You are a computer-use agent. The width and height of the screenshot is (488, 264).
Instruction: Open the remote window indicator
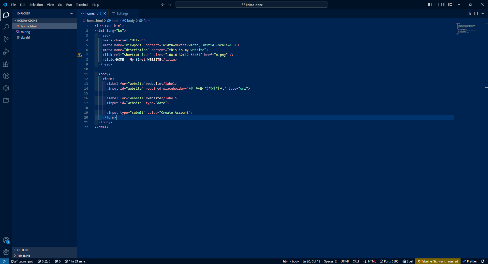(x=4, y=261)
